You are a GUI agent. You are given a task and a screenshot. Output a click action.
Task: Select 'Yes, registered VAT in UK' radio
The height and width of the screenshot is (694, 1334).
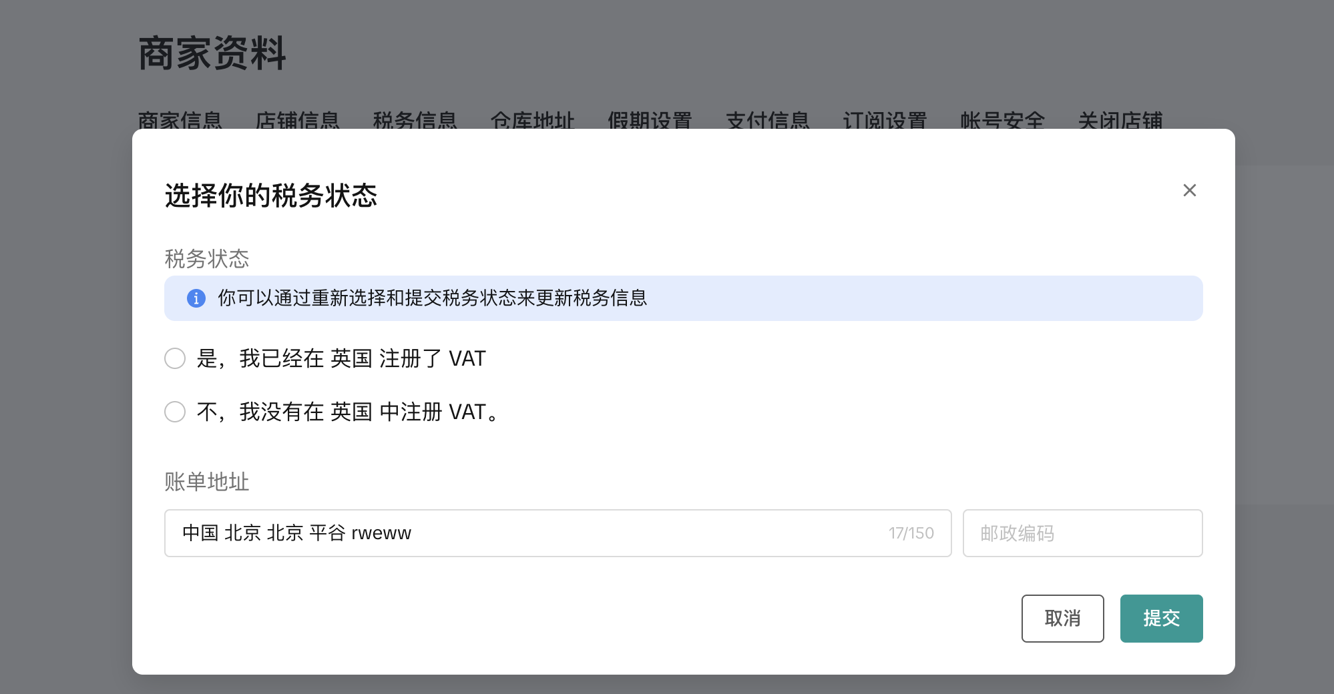pyautogui.click(x=175, y=358)
